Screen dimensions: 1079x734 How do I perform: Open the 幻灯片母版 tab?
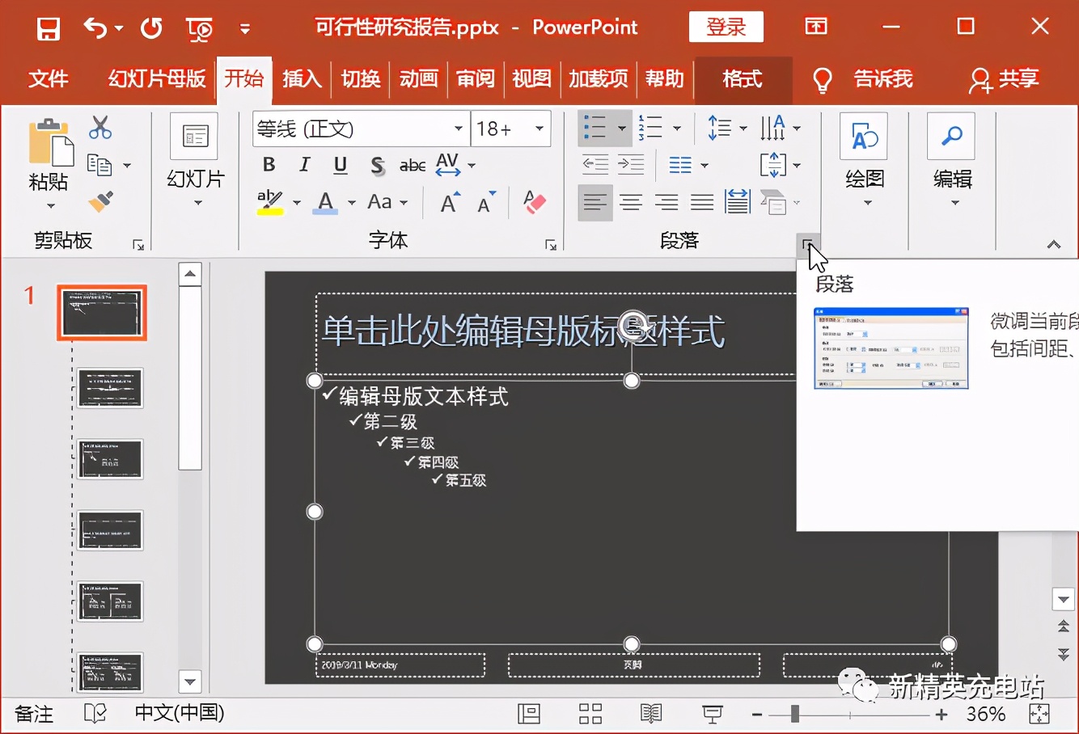point(155,79)
